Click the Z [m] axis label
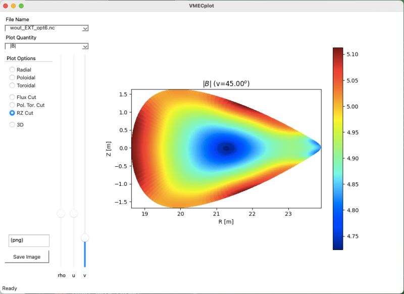 point(109,149)
